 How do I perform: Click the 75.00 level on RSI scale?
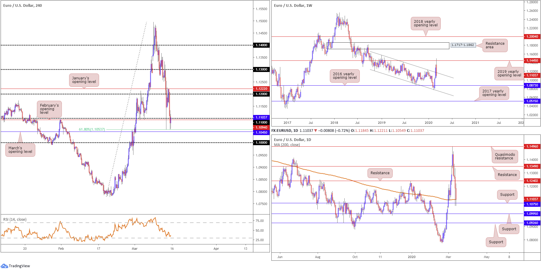point(260,221)
